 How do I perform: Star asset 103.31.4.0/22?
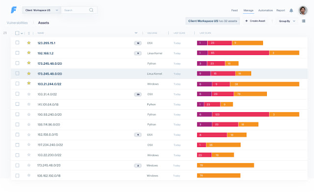[x=29, y=94]
